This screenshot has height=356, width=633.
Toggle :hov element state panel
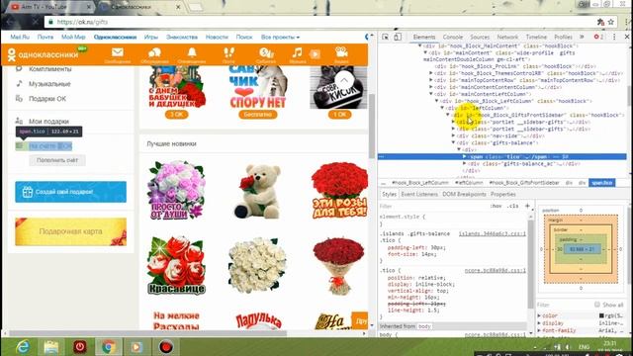coord(496,206)
